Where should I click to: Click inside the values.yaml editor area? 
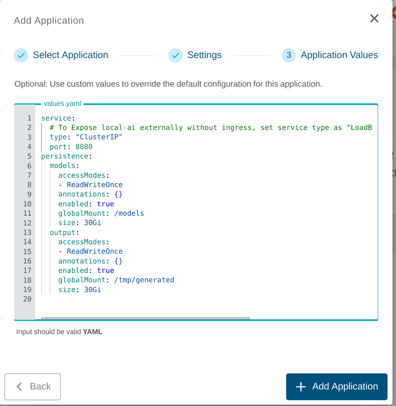click(201, 210)
